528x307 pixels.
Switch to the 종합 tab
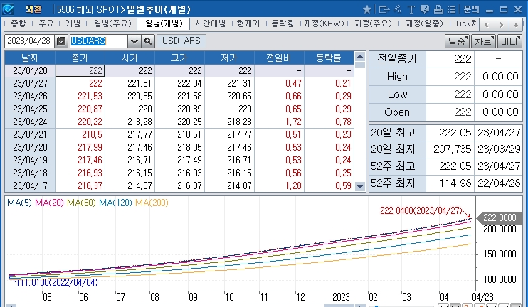pos(18,23)
